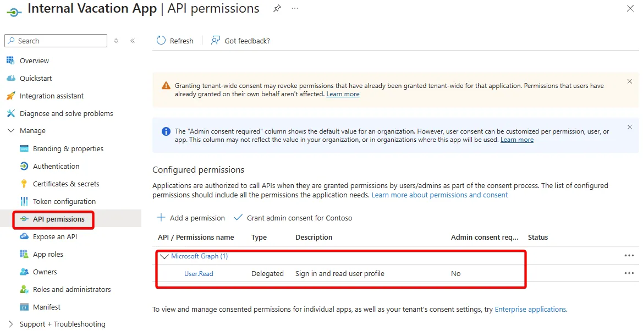Open the more options for User.Read row

629,273
